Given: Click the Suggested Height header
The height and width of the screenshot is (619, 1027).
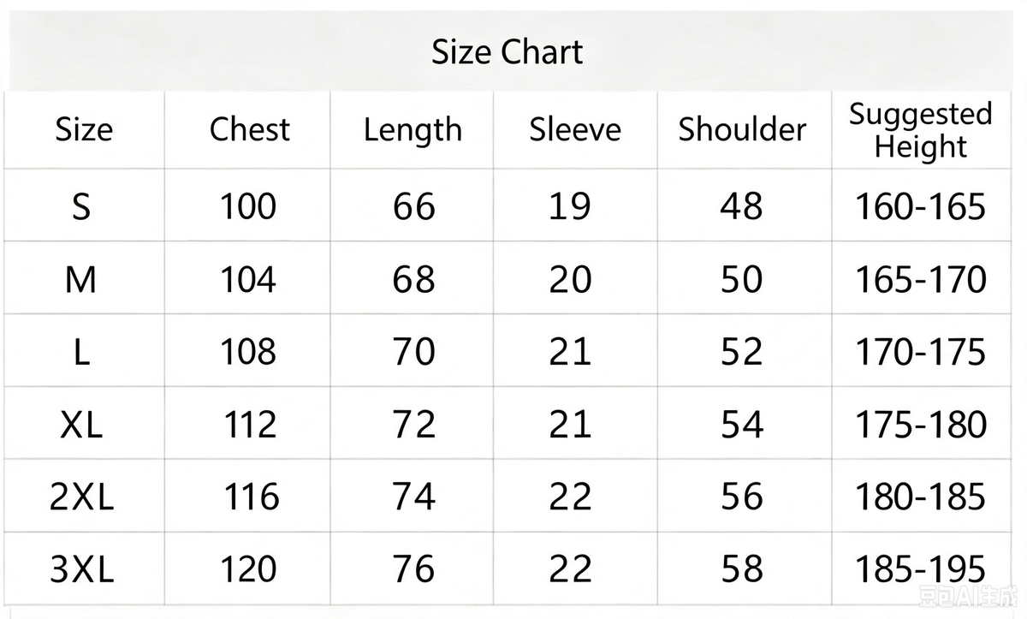Looking at the screenshot, I should (x=920, y=130).
